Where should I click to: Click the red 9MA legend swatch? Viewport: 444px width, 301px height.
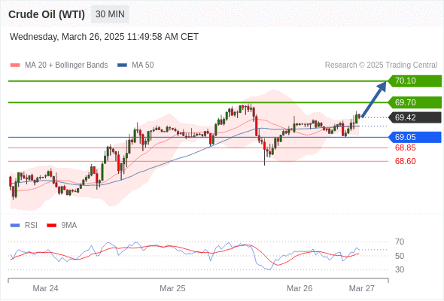pos(51,226)
